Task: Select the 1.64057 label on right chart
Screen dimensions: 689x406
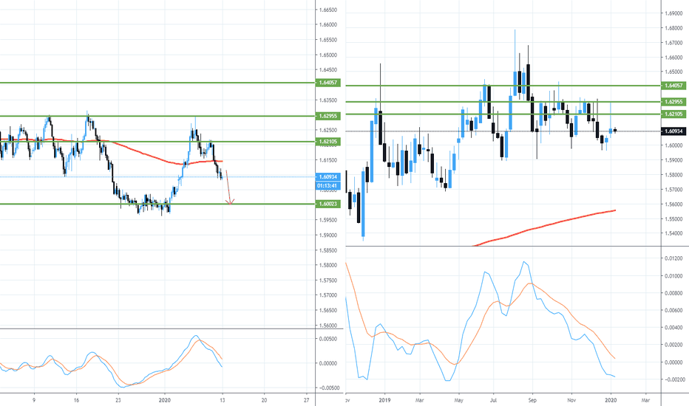Action: (x=672, y=86)
